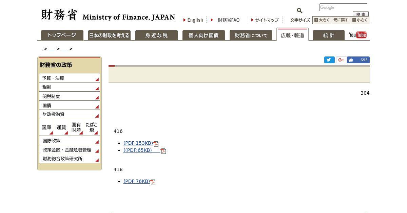
Task: Open the 国庫 sidebar item
Action: click(46, 127)
